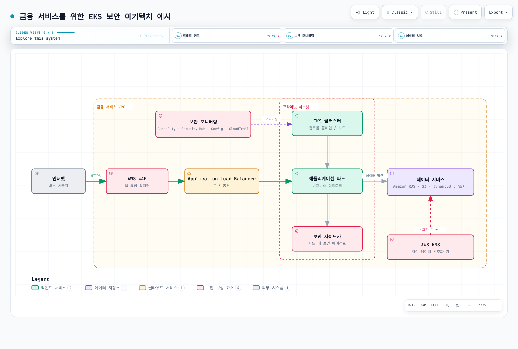Zoom out with the minus button
The width and height of the screenshot is (518, 349).
pyautogui.click(x=469, y=305)
